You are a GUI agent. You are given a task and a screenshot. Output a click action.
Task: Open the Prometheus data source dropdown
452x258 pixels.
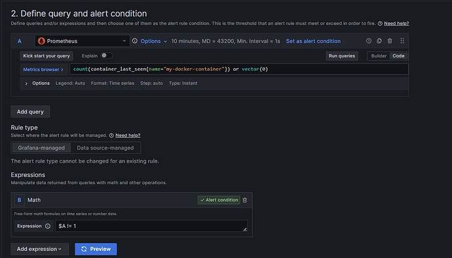tap(82, 41)
